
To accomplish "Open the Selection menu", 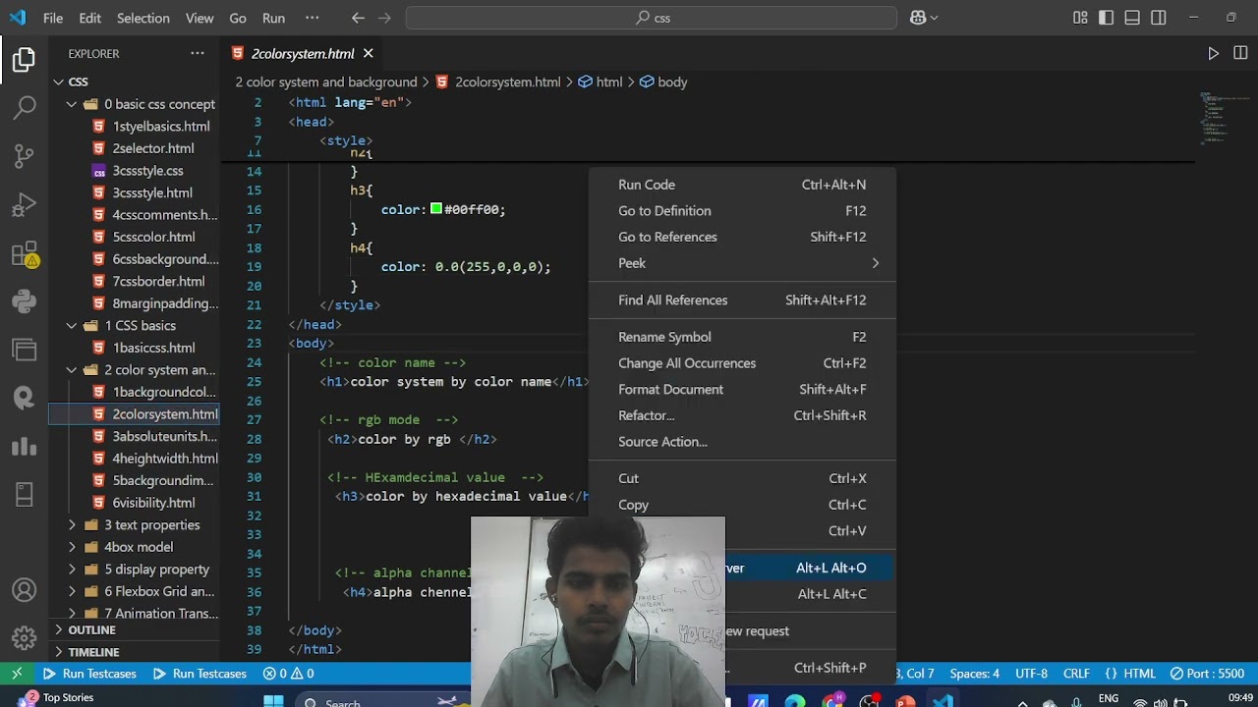I will coord(143,18).
